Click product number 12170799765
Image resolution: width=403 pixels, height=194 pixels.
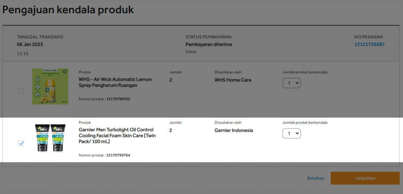click(118, 99)
